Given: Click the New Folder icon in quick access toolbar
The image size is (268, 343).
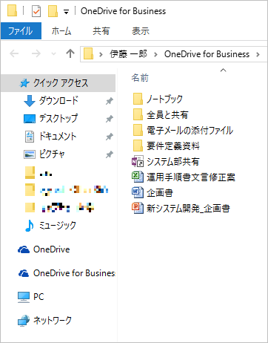Looking at the screenshot, I should [53, 11].
